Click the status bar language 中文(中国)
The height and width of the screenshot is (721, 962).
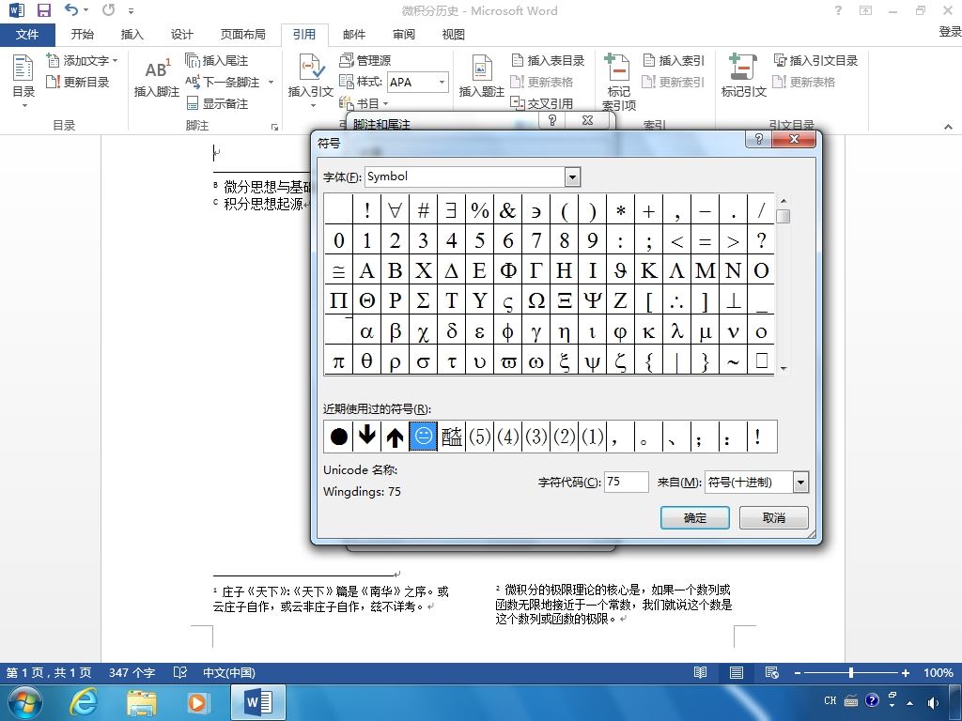coord(229,672)
